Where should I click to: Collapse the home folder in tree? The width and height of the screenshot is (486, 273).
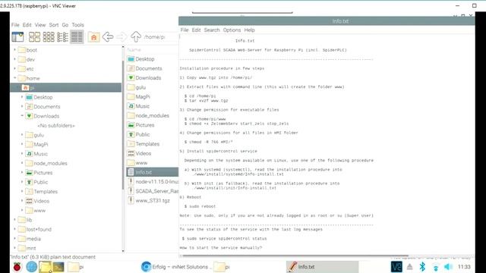[14, 78]
